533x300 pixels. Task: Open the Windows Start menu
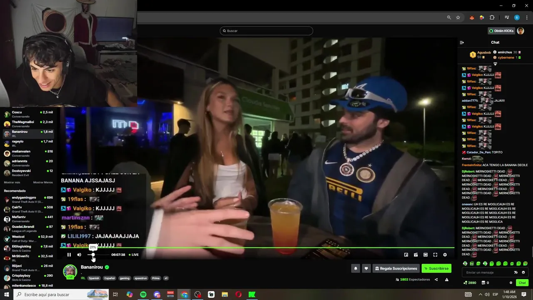click(x=7, y=295)
